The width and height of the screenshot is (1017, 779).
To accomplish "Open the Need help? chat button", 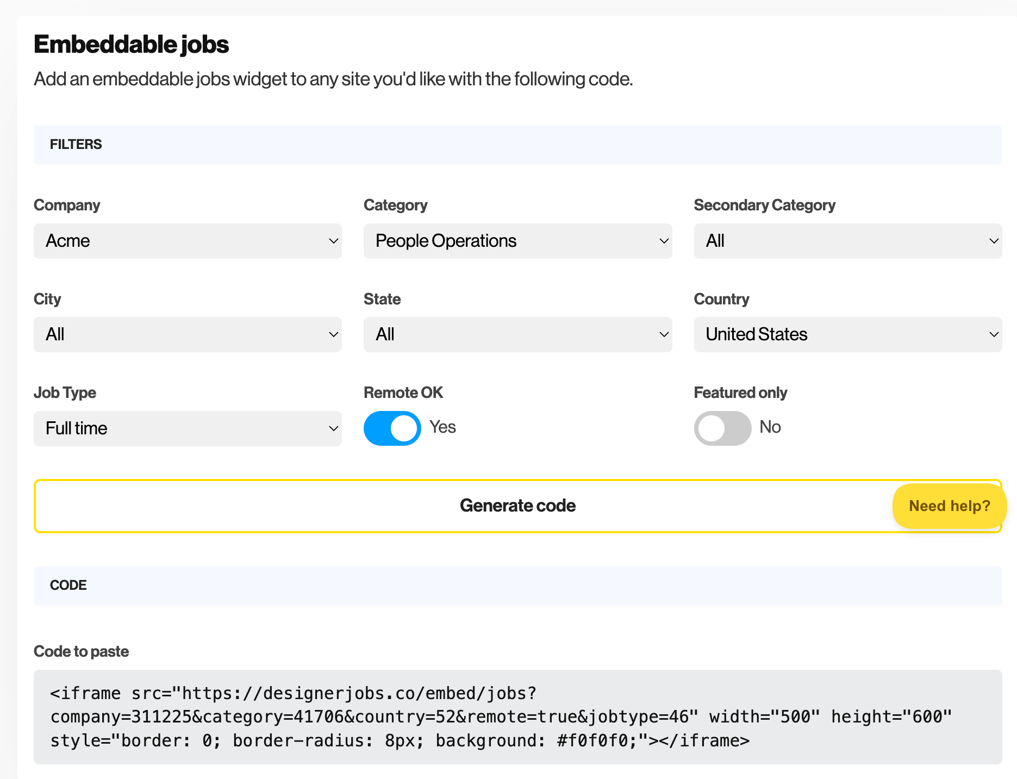I will click(949, 506).
